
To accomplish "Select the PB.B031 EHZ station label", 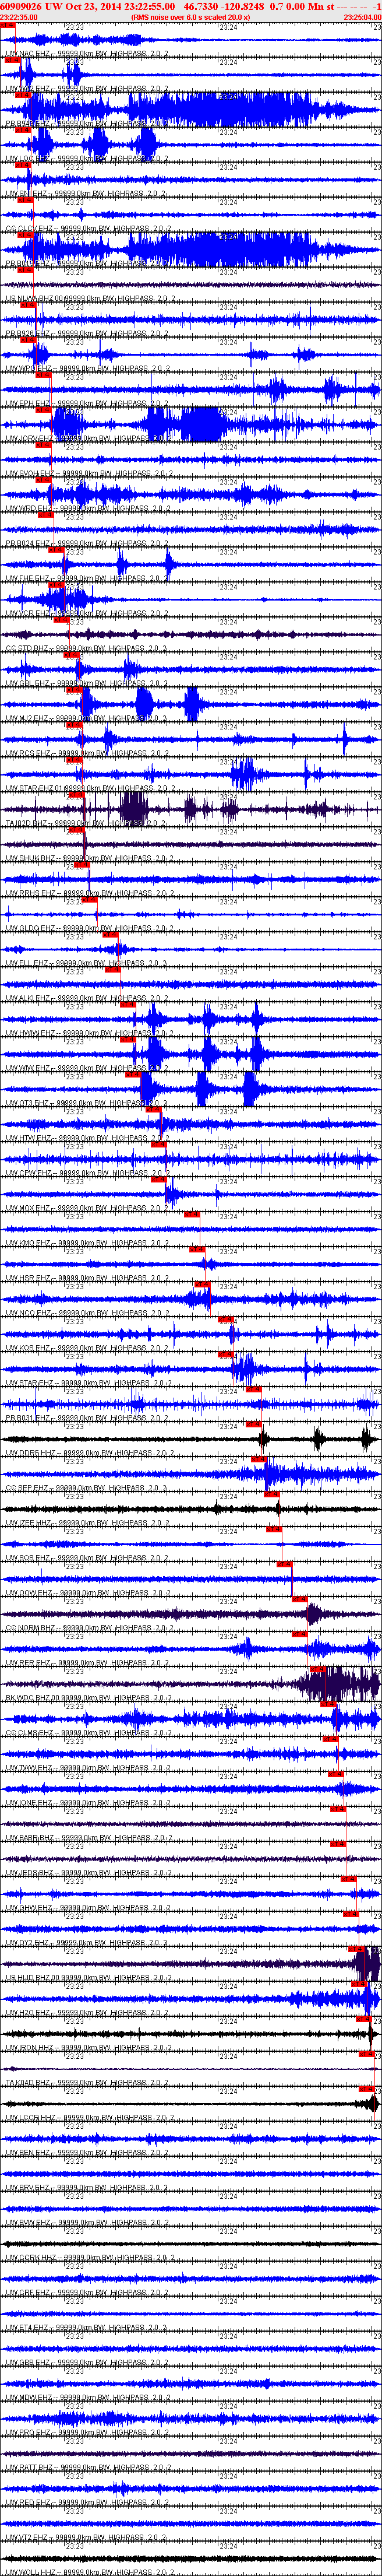I will coord(87,1418).
